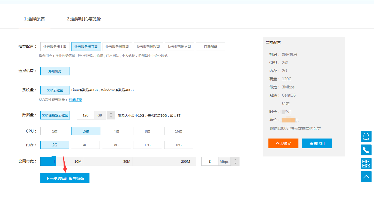The height and width of the screenshot is (206, 374).
Task: Click the bandwidth slider handle
Action: pyautogui.click(x=54, y=161)
